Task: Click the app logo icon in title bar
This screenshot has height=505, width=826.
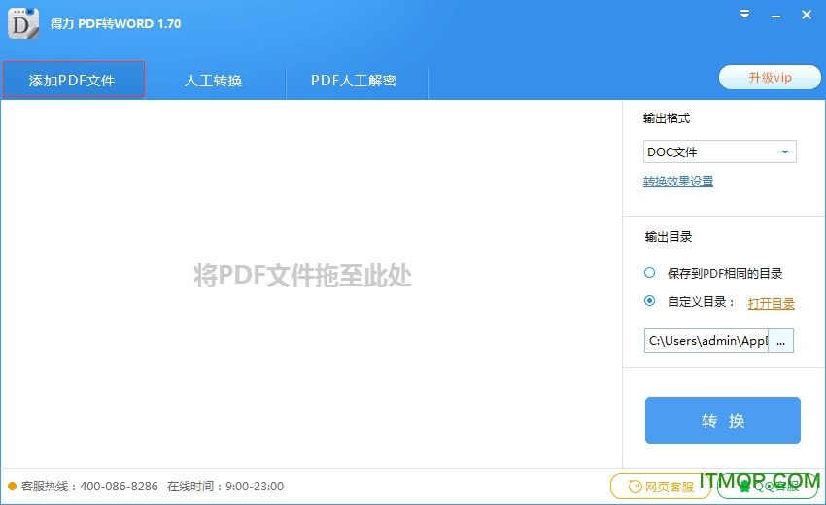Action: 23,23
